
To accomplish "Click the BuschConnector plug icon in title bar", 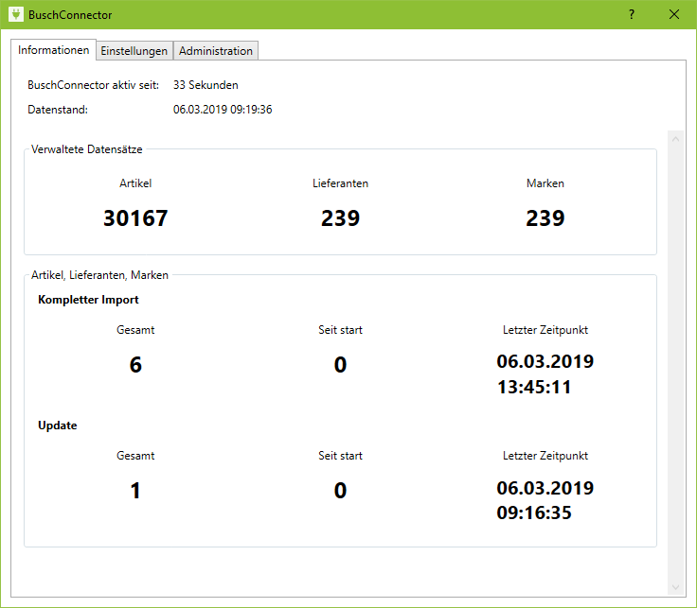I will click(x=15, y=15).
